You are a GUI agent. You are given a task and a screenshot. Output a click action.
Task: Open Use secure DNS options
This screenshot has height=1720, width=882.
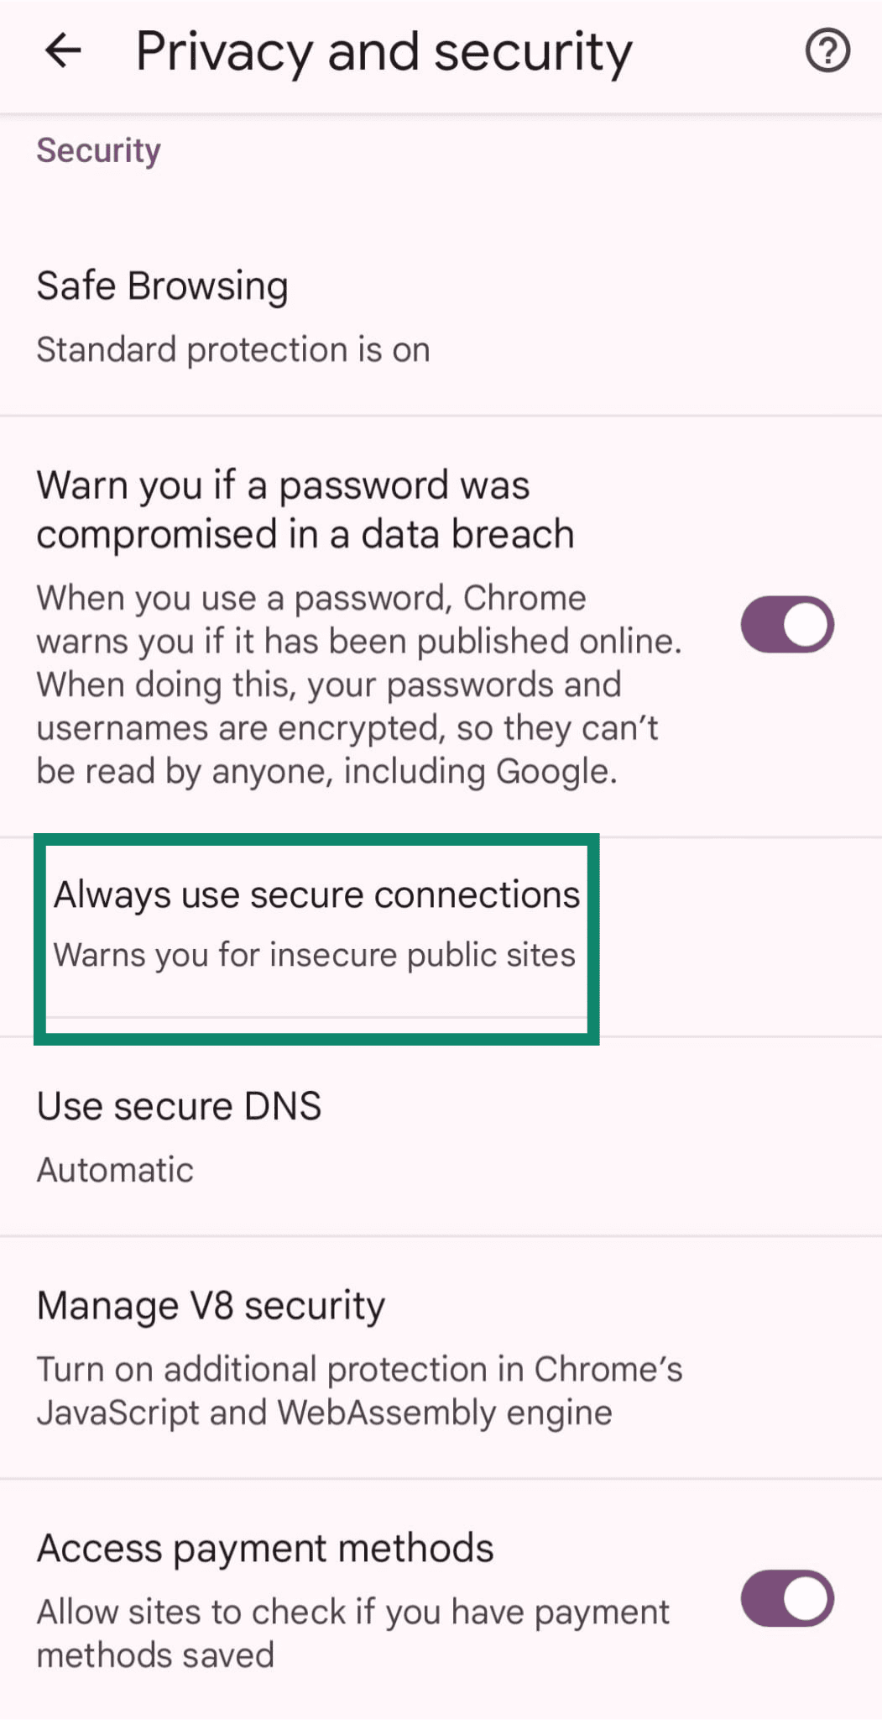pyautogui.click(x=179, y=1105)
